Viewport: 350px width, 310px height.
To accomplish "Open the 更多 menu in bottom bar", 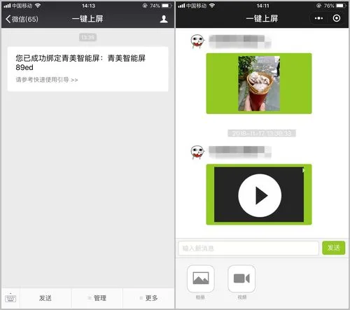I will [x=148, y=298].
